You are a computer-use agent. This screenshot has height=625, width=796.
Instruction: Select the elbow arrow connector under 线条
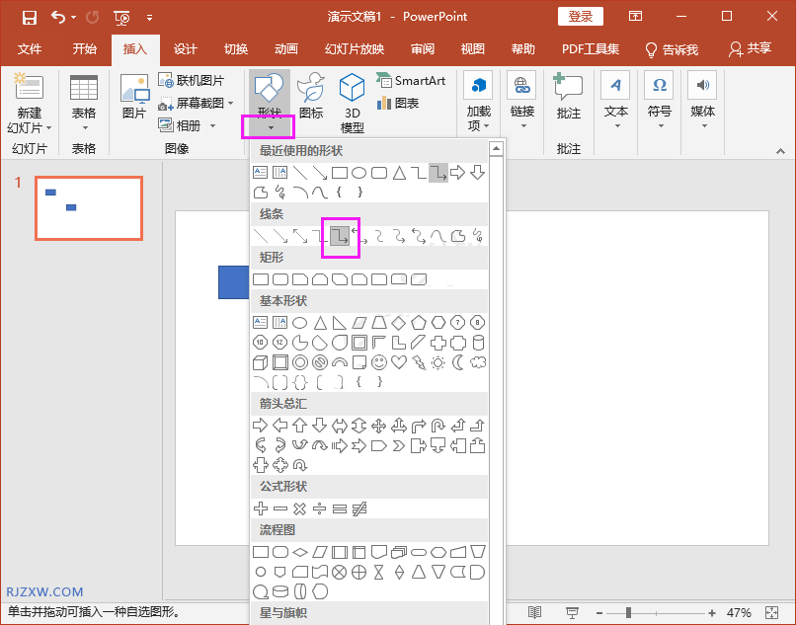click(x=340, y=236)
